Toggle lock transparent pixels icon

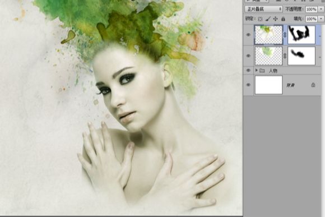(x=261, y=19)
